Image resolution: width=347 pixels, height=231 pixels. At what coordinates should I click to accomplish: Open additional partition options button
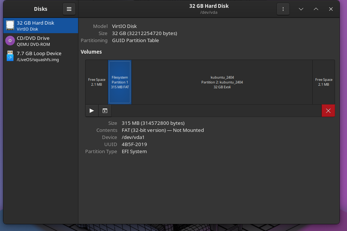click(x=105, y=111)
